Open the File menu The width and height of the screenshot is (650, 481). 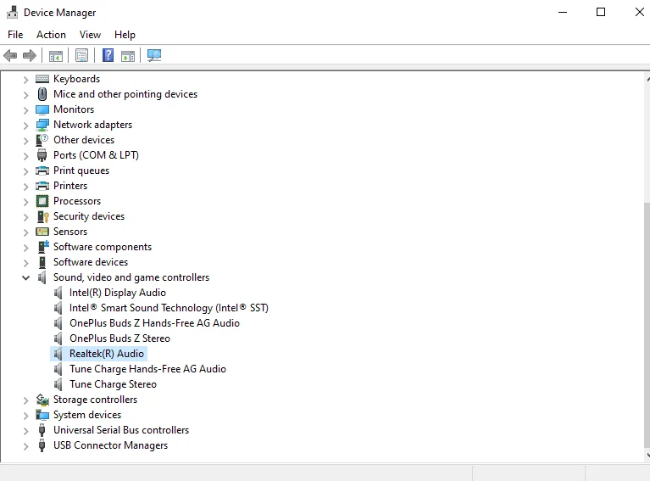(x=15, y=35)
